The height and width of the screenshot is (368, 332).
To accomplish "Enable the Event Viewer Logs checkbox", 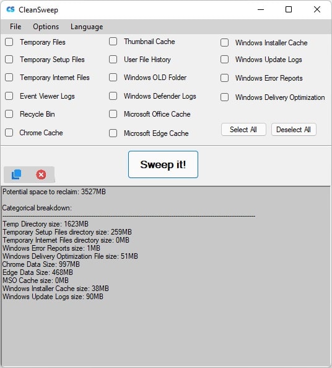I will (9, 96).
